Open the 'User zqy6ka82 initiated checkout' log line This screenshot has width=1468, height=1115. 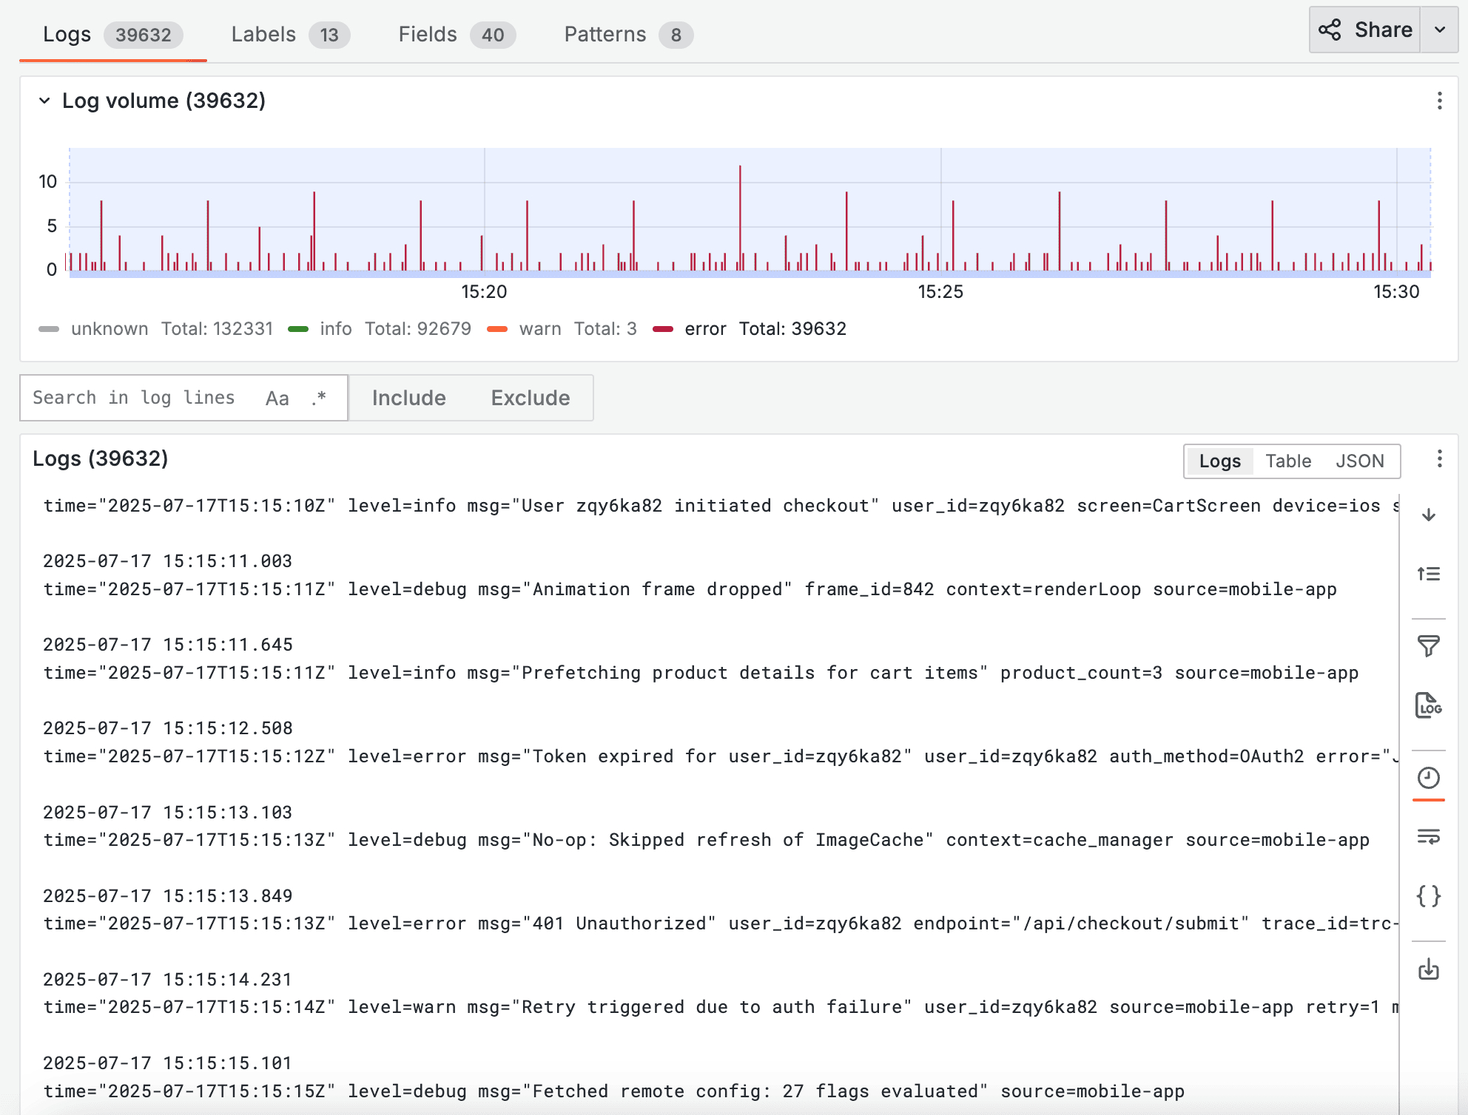click(x=721, y=506)
